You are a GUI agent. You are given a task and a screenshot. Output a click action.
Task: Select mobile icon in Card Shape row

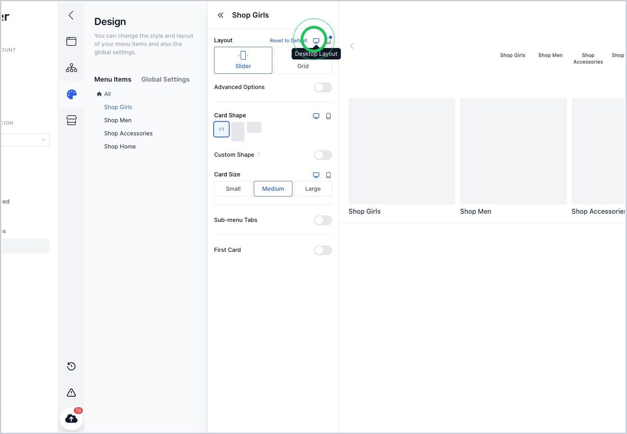click(x=328, y=116)
